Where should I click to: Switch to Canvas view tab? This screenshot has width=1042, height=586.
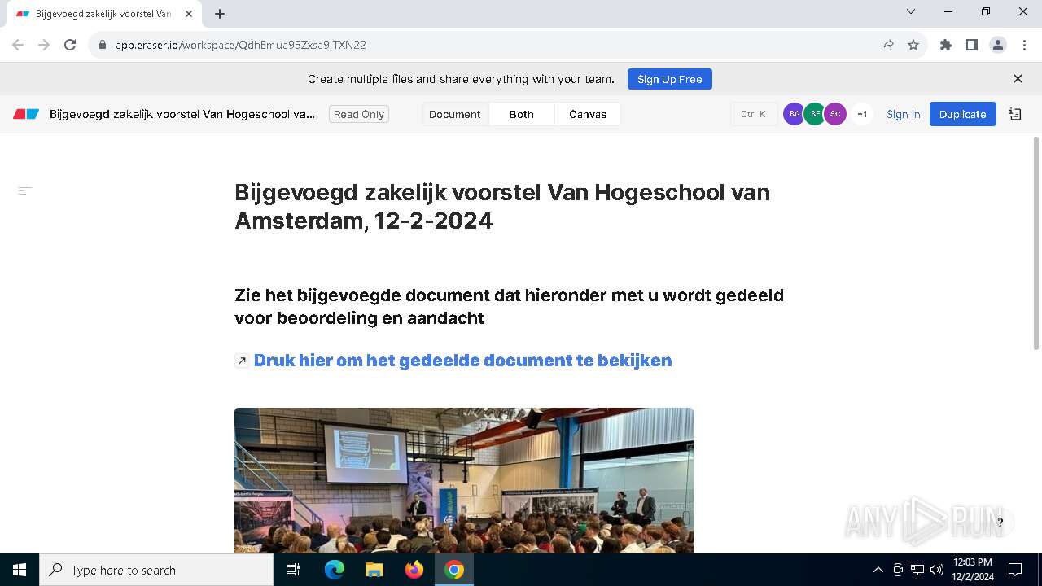(x=588, y=114)
